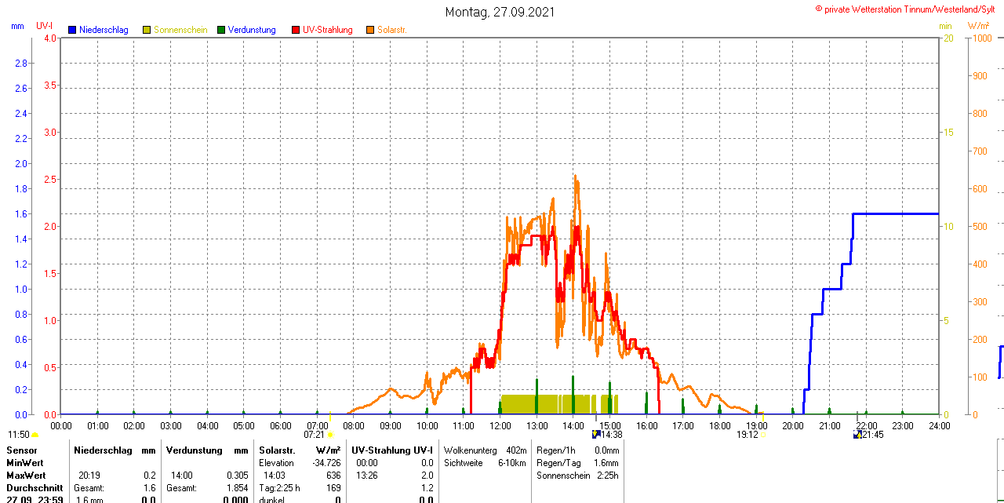The image size is (1004, 503).
Task: Select the Niederschlag legend label
Action: pos(104,30)
